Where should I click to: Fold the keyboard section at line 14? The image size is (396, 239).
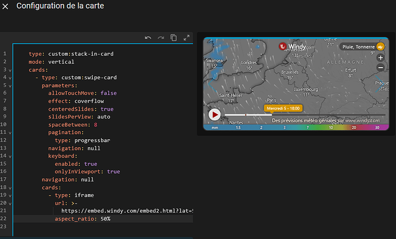pos(11,155)
